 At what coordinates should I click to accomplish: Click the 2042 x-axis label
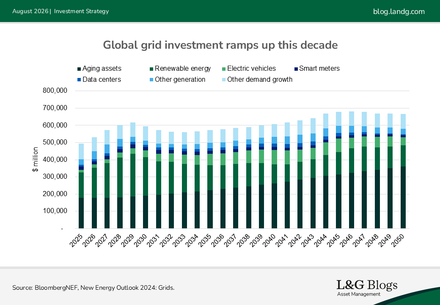295,241
